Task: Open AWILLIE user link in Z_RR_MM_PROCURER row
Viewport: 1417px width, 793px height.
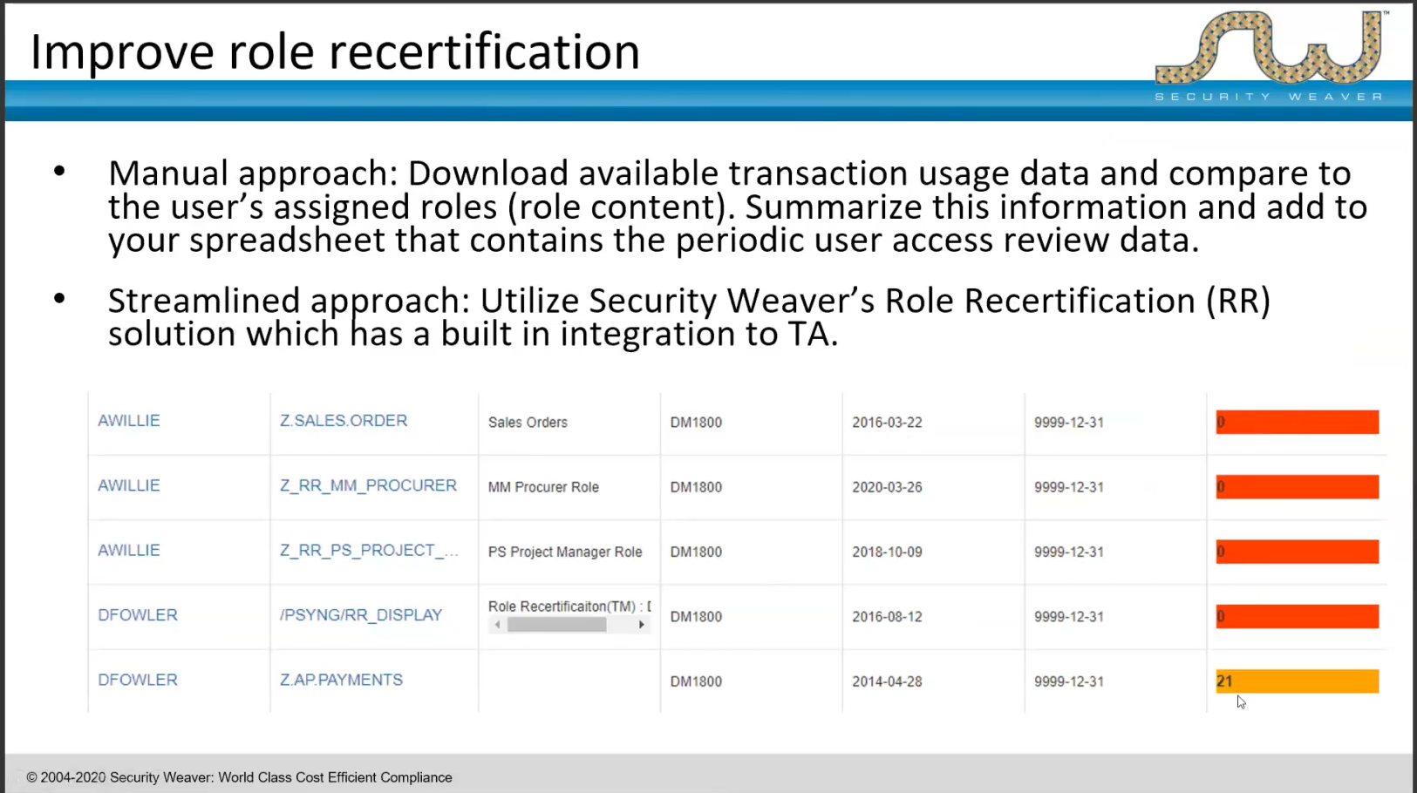Action: (129, 485)
